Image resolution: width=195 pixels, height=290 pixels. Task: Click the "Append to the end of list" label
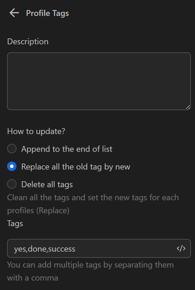pyautogui.click(x=67, y=149)
